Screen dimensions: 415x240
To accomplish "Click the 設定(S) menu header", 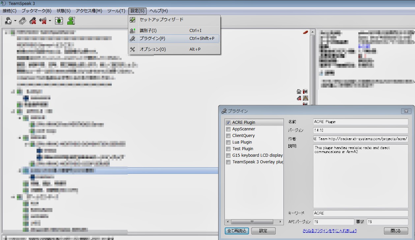I will coord(137,11).
